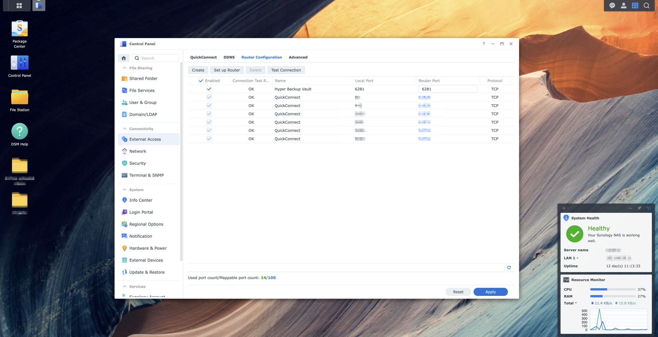Click the Control Panel help question mark
This screenshot has width=658, height=337.
click(x=484, y=44)
